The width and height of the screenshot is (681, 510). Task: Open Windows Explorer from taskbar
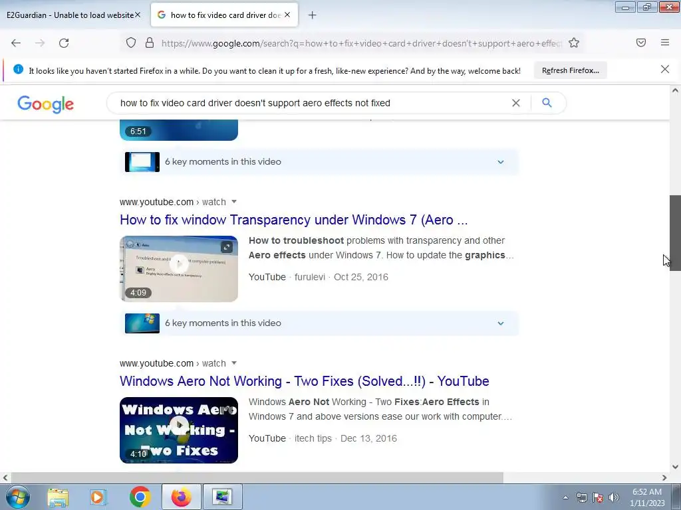coord(58,497)
